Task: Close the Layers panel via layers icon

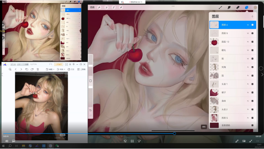Action: click(x=246, y=7)
